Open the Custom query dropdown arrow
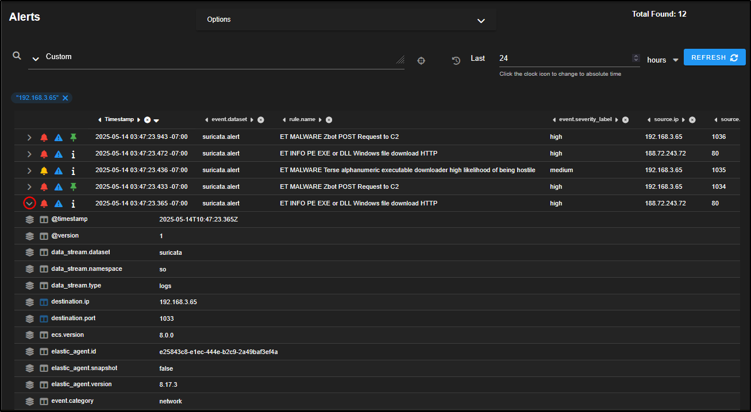The height and width of the screenshot is (412, 751). 36,59
